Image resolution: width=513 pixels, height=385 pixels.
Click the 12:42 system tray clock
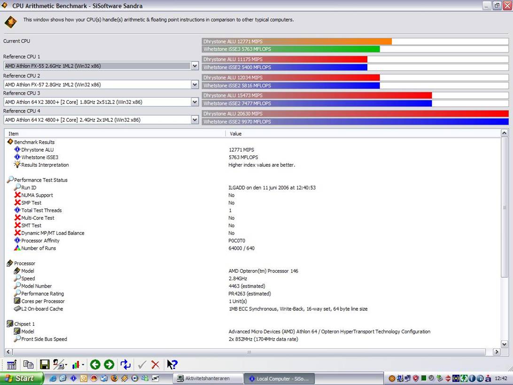(501, 378)
